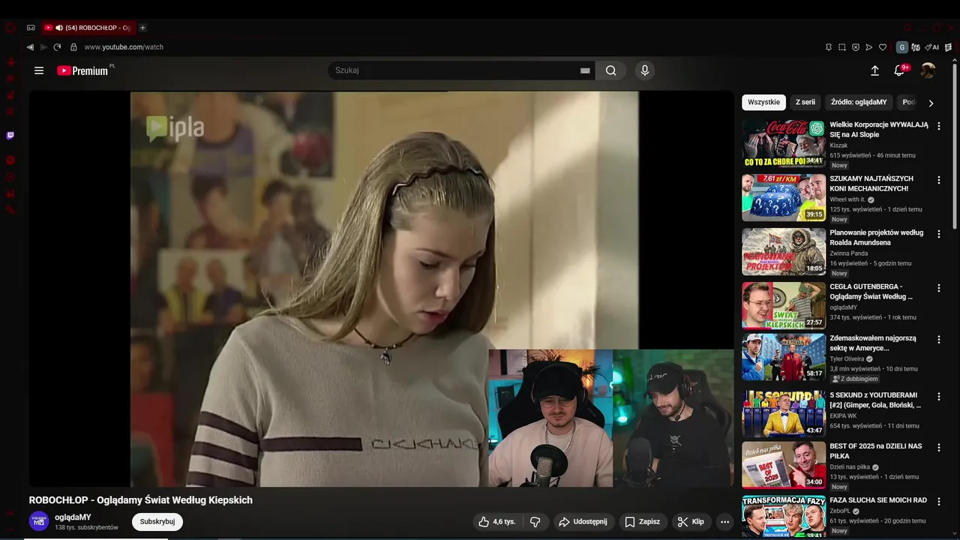Screen dimensions: 960x540
Task: Create a clip with the Klip button
Action: pos(691,521)
